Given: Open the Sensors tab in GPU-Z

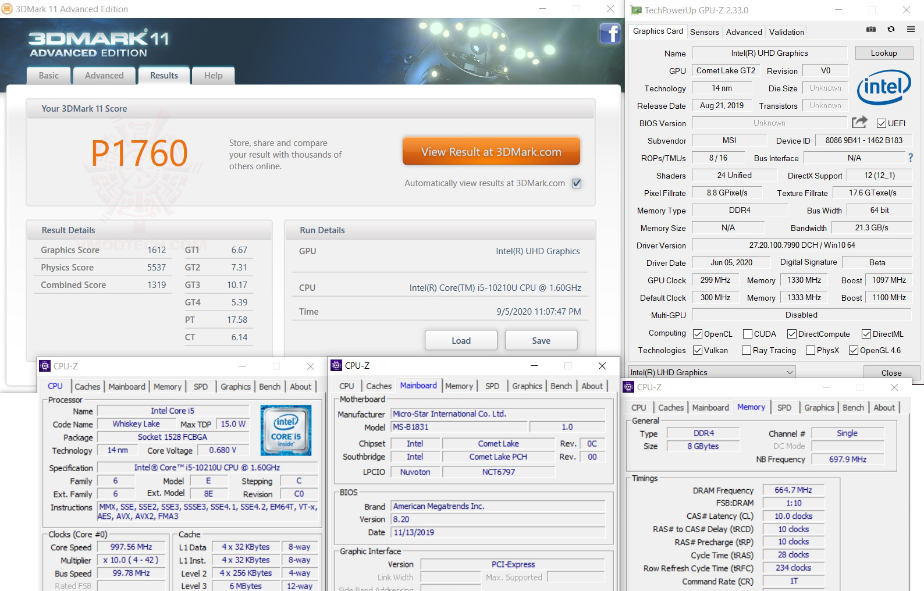Looking at the screenshot, I should (x=704, y=32).
